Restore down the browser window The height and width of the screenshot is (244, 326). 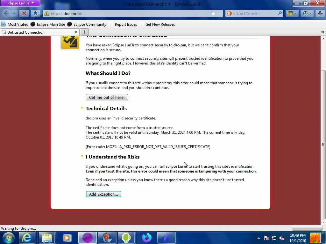(x=306, y=3)
